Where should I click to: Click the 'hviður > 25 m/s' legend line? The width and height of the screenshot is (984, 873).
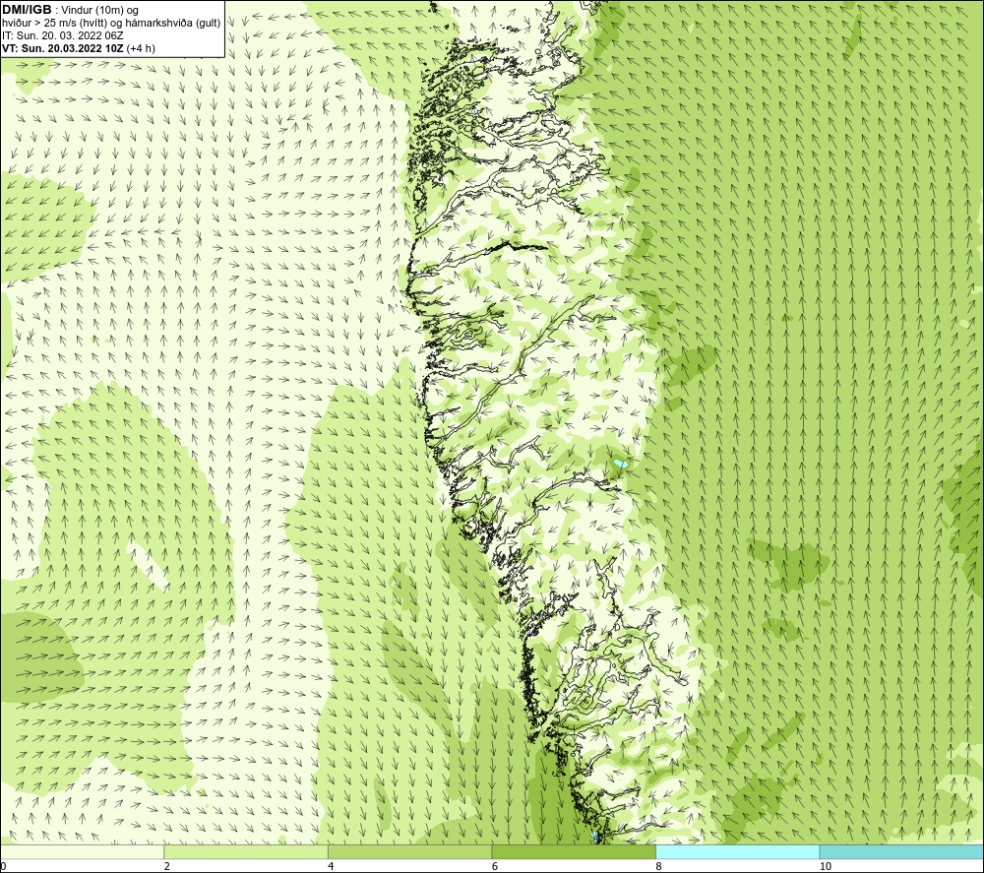[x=111, y=23]
